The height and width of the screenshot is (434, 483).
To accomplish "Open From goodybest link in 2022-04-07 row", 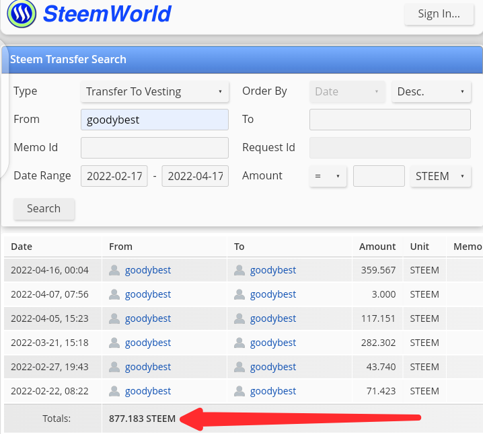I will (x=148, y=294).
